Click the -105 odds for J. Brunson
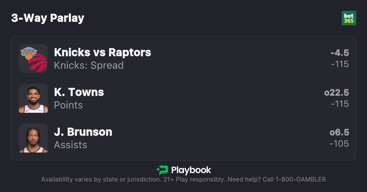This screenshot has height=192, width=367. coord(339,144)
